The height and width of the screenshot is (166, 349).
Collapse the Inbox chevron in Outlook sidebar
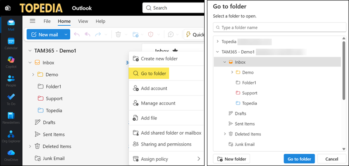(x=30, y=63)
